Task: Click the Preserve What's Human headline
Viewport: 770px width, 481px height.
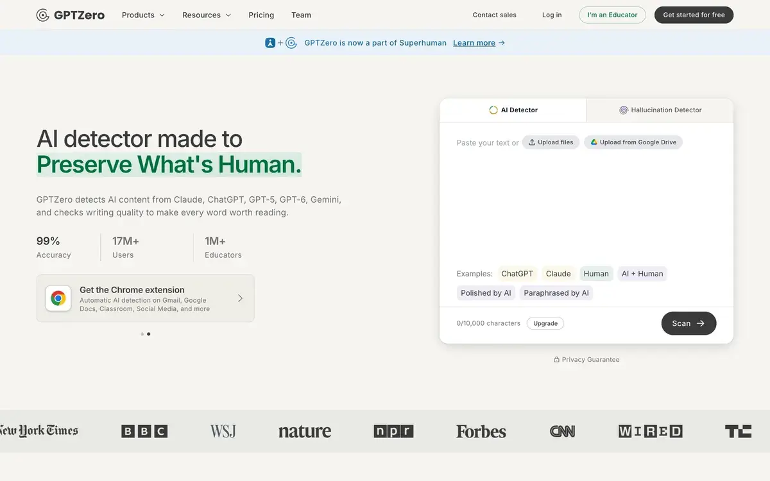Action: click(169, 165)
